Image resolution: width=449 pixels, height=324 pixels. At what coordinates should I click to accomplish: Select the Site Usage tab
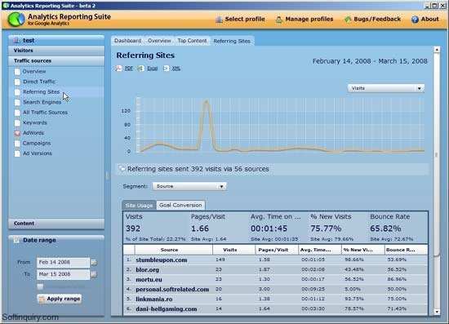139,205
